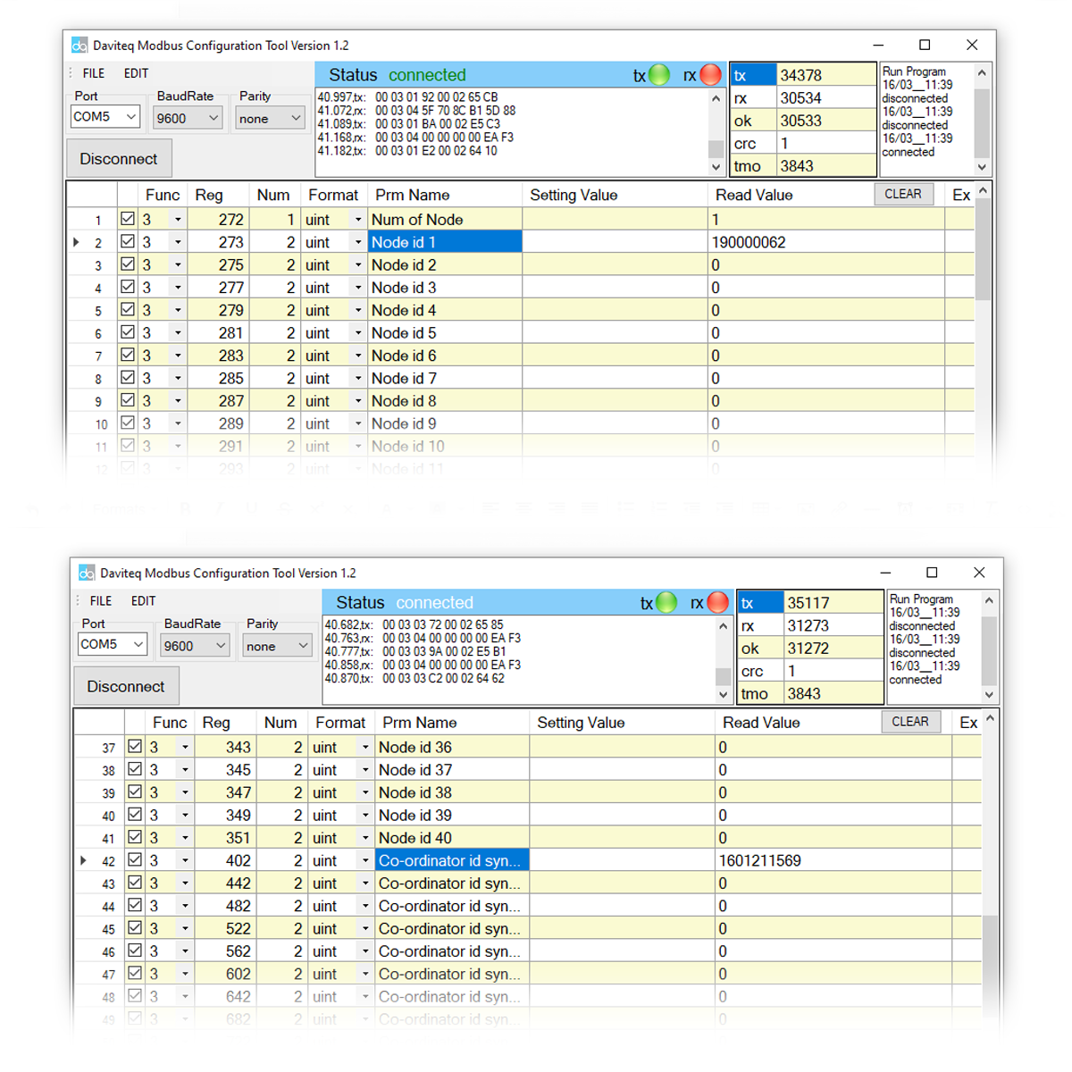Open the Format dropdown in the Node id 39 row

[365, 816]
